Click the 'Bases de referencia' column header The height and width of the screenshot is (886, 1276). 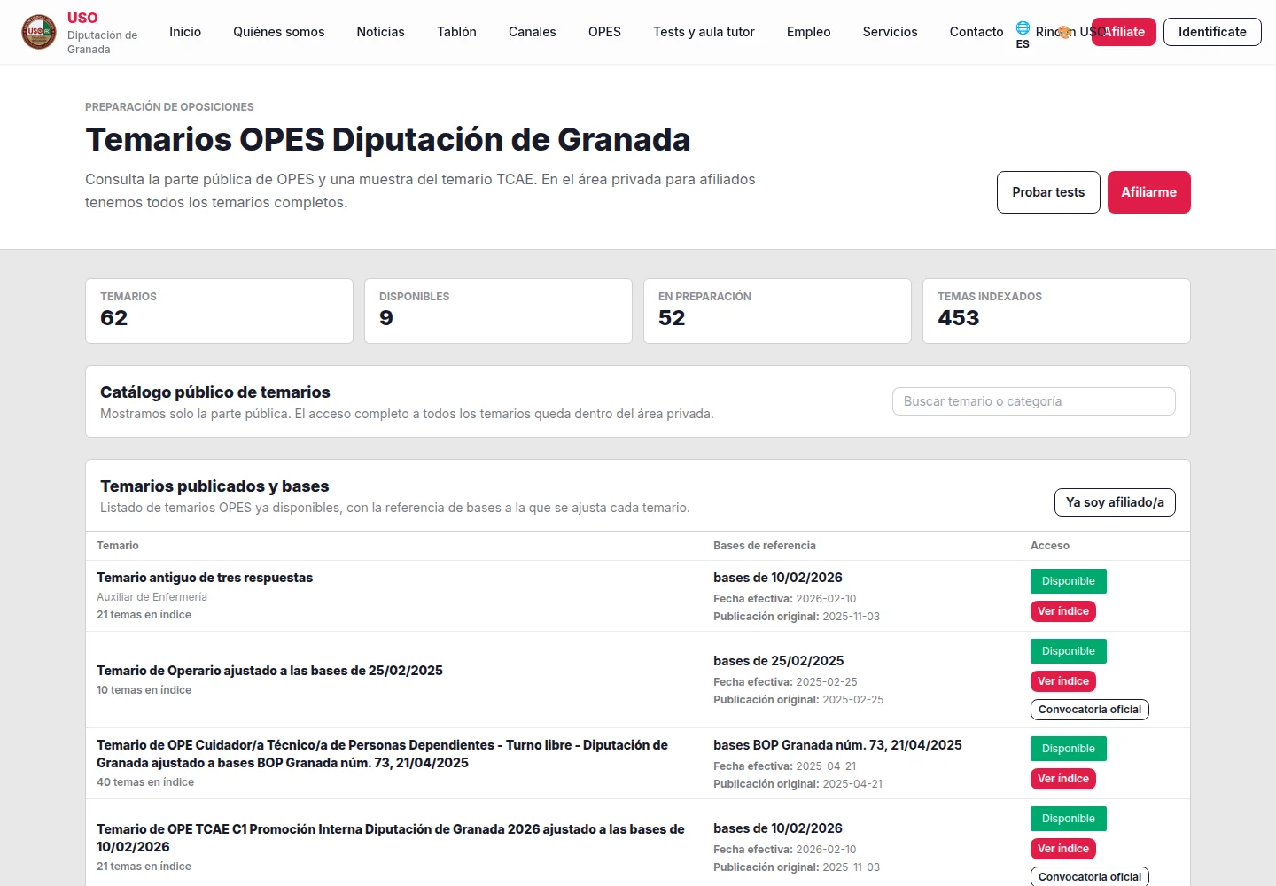(765, 546)
